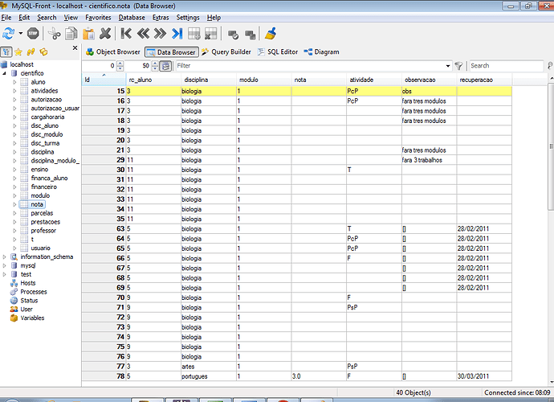Viewport: 554px width, 402px height.
Task: Open the Status item in tree
Action: (x=29, y=301)
